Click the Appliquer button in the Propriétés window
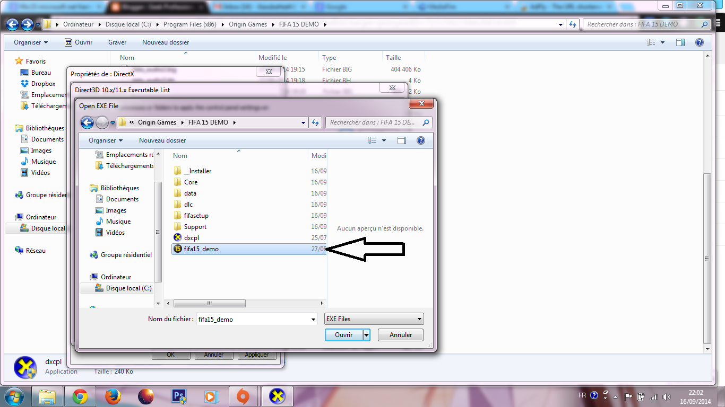Image resolution: width=725 pixels, height=407 pixels. tap(257, 355)
